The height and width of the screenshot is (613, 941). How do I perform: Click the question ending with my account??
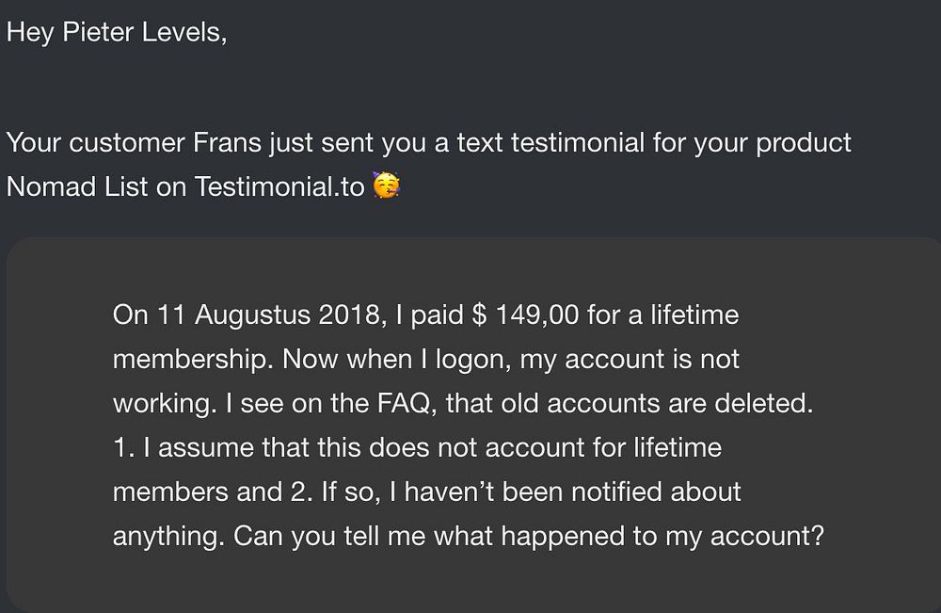528,536
